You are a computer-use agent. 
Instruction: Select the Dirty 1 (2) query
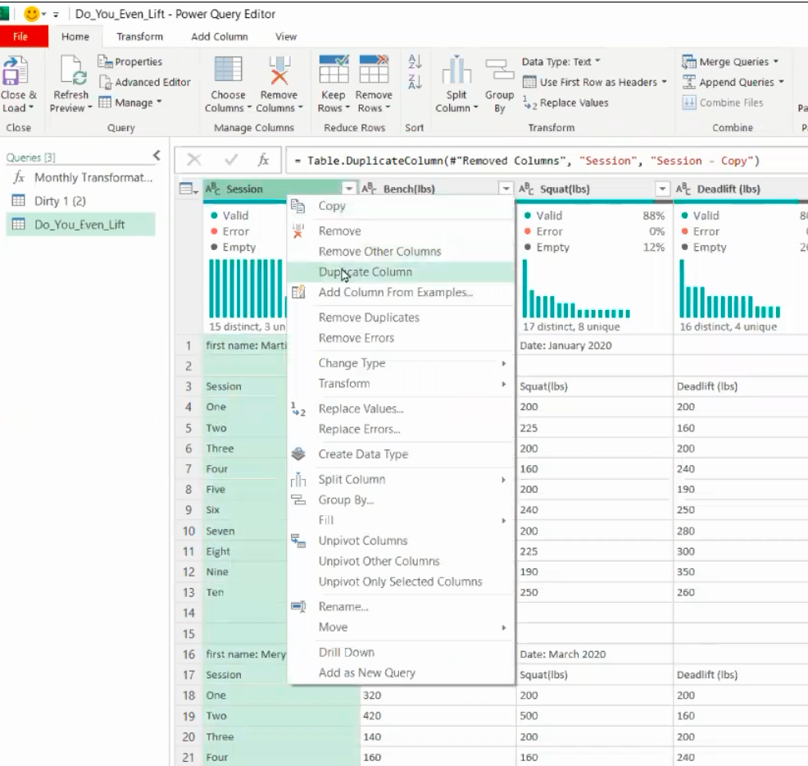point(60,201)
